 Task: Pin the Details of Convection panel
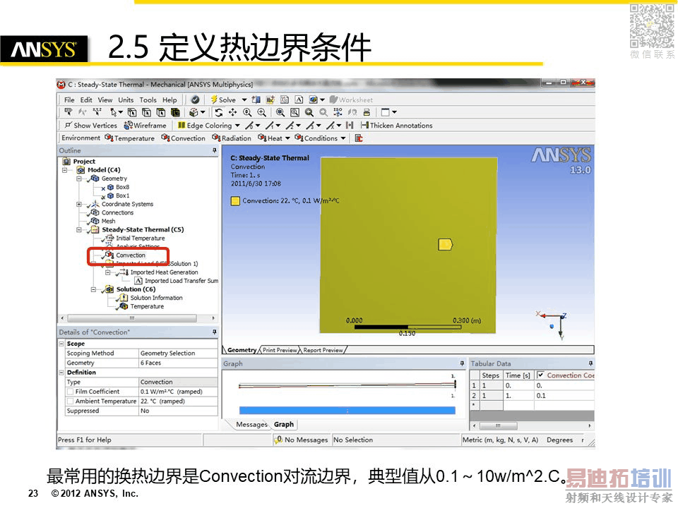[215, 332]
